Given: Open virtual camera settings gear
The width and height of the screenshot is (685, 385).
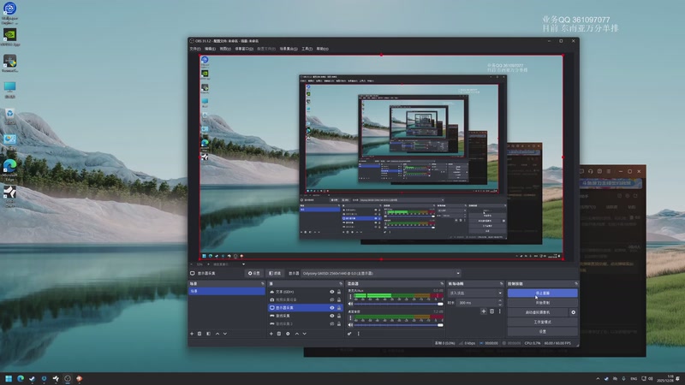Looking at the screenshot, I should click(x=573, y=312).
